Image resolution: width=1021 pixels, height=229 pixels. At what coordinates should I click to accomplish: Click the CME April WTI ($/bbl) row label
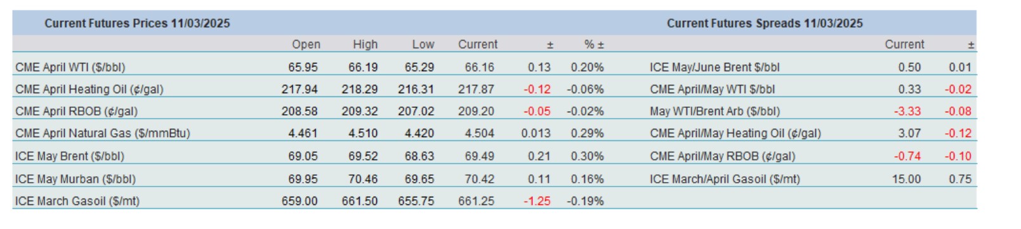[70, 67]
